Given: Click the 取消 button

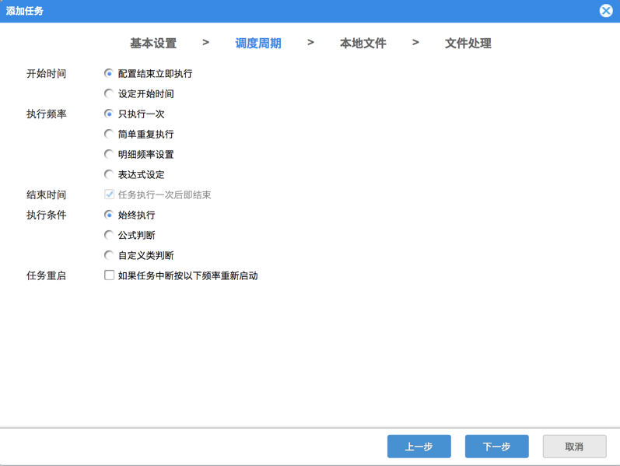Looking at the screenshot, I should point(575,447).
